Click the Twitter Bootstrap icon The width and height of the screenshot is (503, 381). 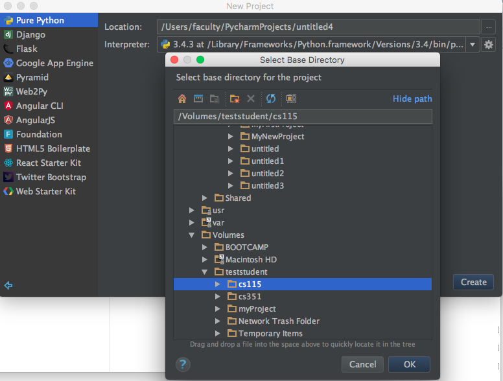pos(8,177)
